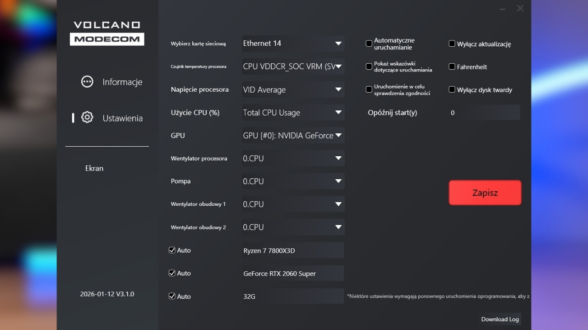Screen dimensions: 588x330
Task: Enable Automatyczne uruchamianie checkbox
Action: (x=369, y=44)
